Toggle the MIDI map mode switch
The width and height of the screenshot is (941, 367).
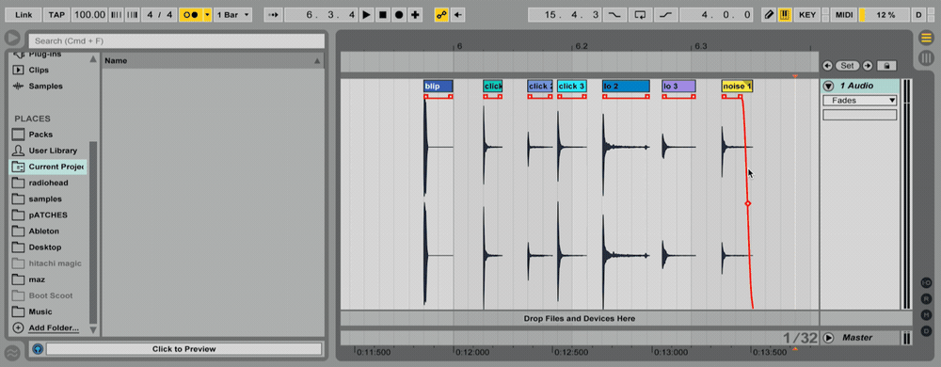(844, 15)
